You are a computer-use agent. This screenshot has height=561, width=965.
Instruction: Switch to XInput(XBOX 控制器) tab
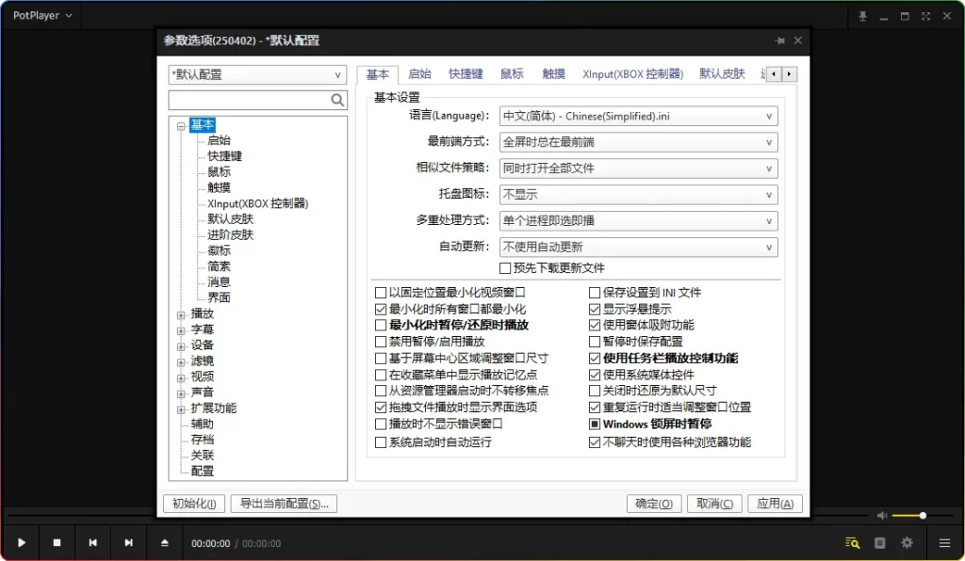[632, 73]
